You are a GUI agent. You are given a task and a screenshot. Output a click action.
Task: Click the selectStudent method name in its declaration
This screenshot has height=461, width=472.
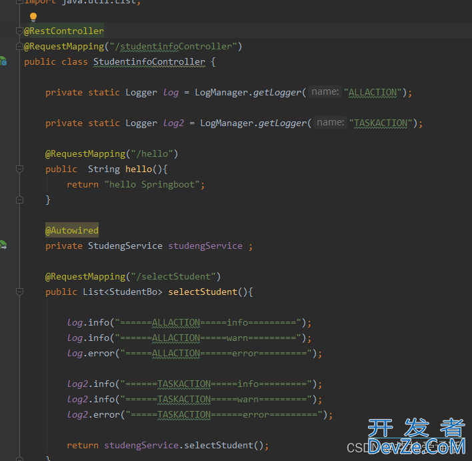(x=203, y=292)
